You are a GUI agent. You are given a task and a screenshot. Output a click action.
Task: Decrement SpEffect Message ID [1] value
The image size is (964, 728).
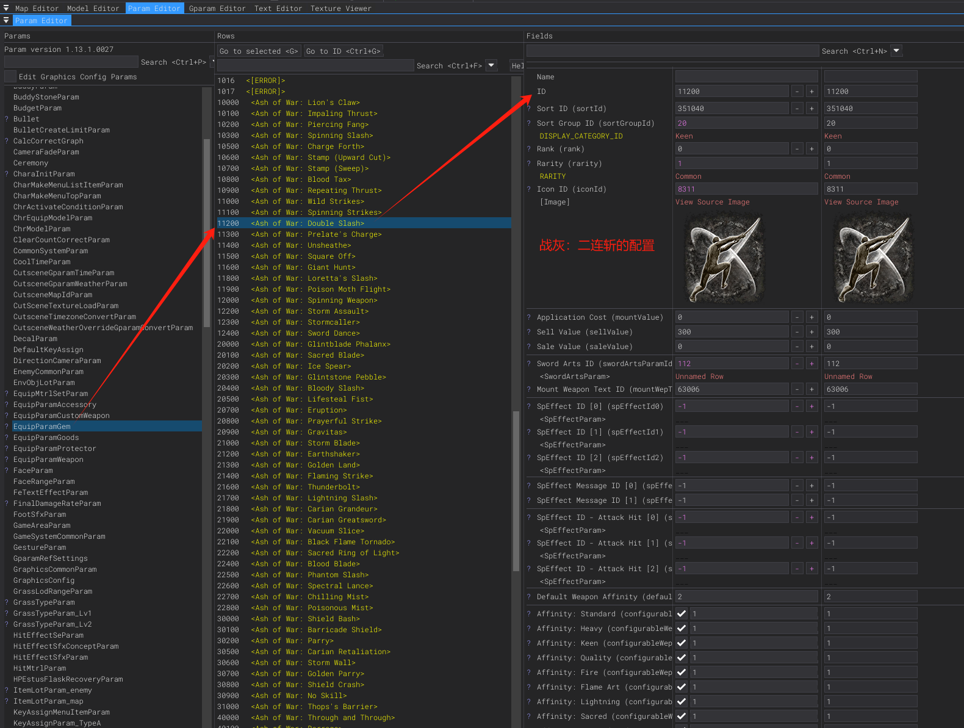click(797, 500)
